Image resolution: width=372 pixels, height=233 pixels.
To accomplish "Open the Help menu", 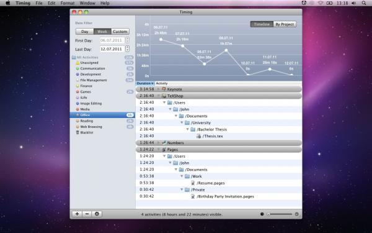I will 105,3.
